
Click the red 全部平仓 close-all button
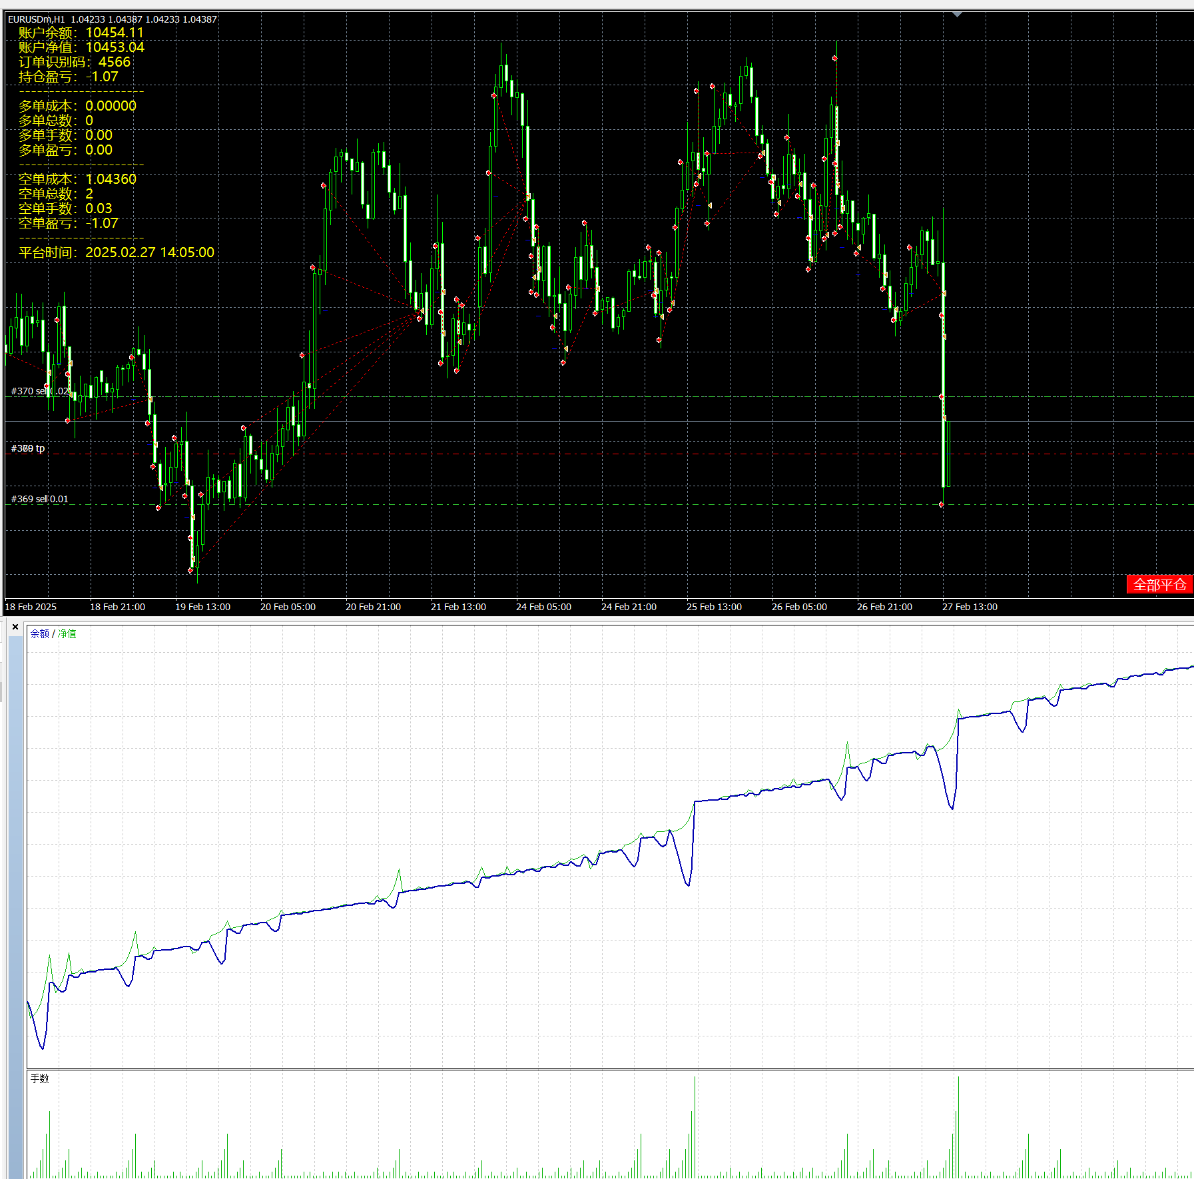pos(1159,584)
